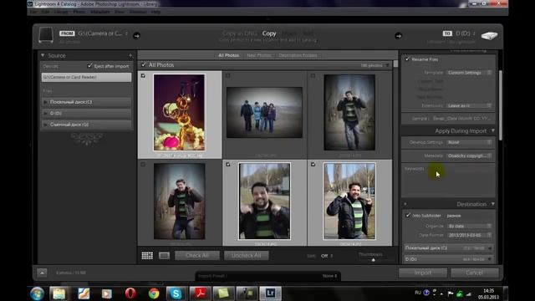Uncheck the close-up smiling man photo

pyautogui.click(x=228, y=165)
